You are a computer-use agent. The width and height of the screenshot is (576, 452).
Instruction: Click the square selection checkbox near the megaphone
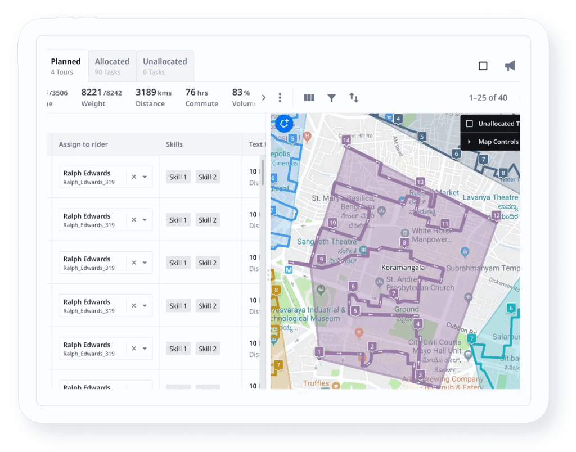click(x=483, y=65)
